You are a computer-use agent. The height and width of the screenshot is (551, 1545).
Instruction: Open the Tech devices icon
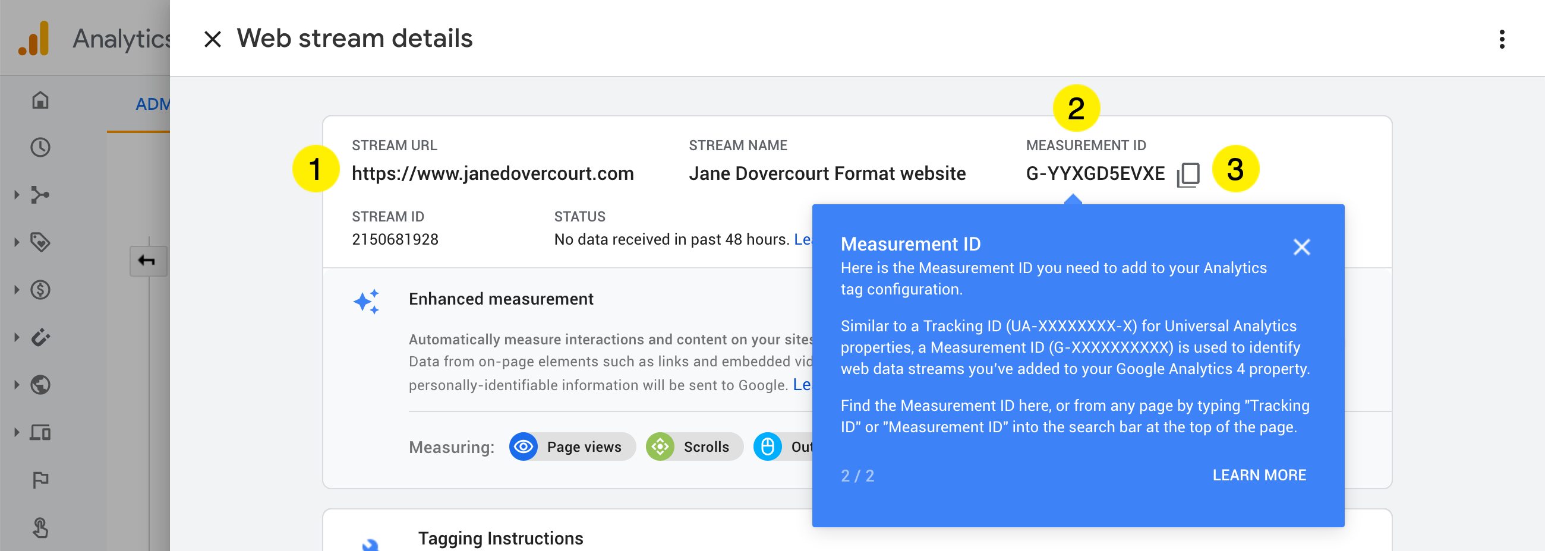click(x=40, y=432)
